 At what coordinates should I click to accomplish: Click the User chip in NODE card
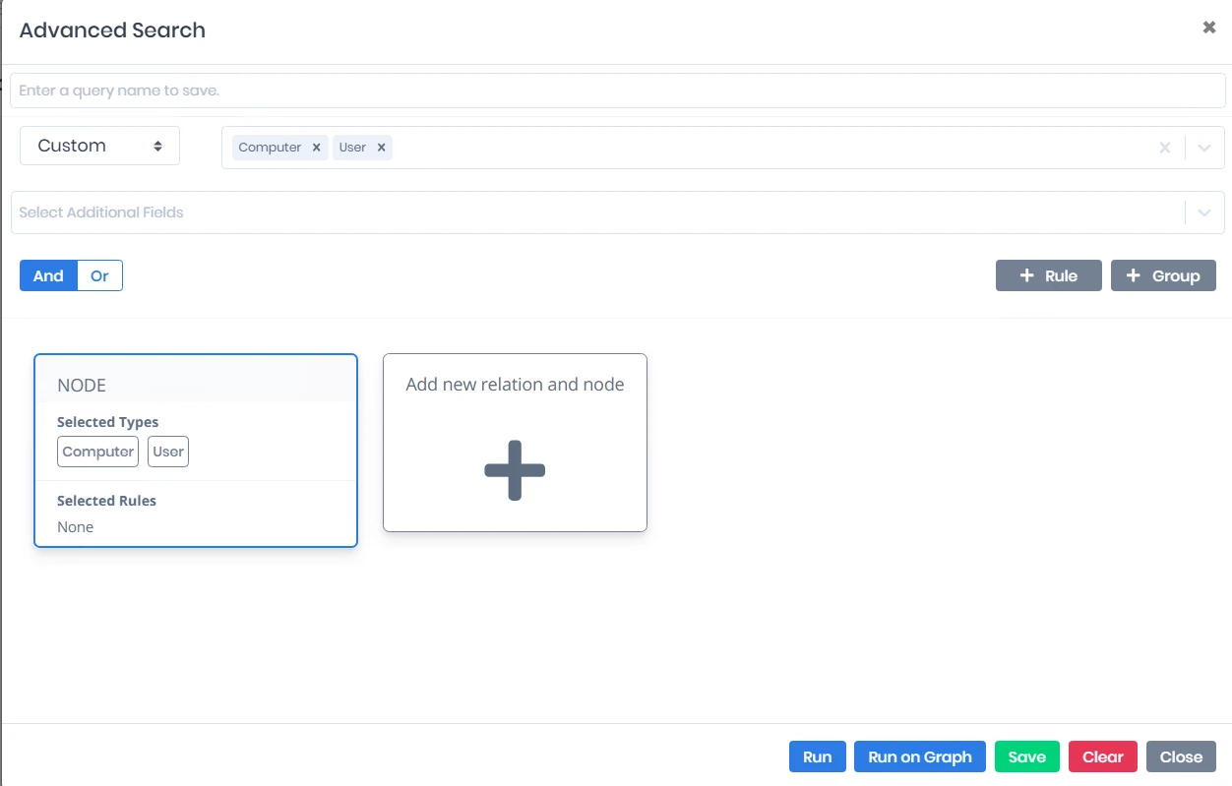click(x=168, y=452)
